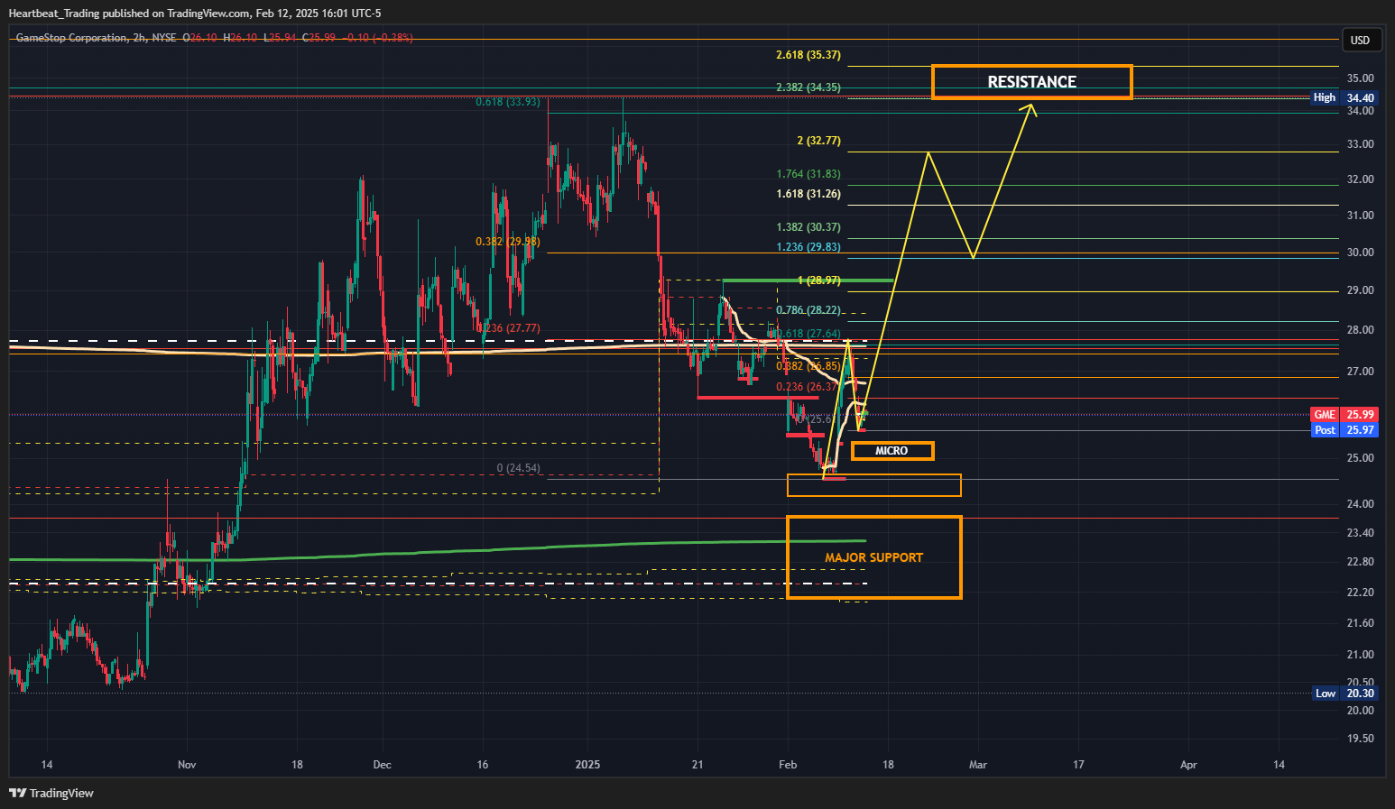
Task: Click the GME 25.99 price tag
Action: pyautogui.click(x=1344, y=415)
